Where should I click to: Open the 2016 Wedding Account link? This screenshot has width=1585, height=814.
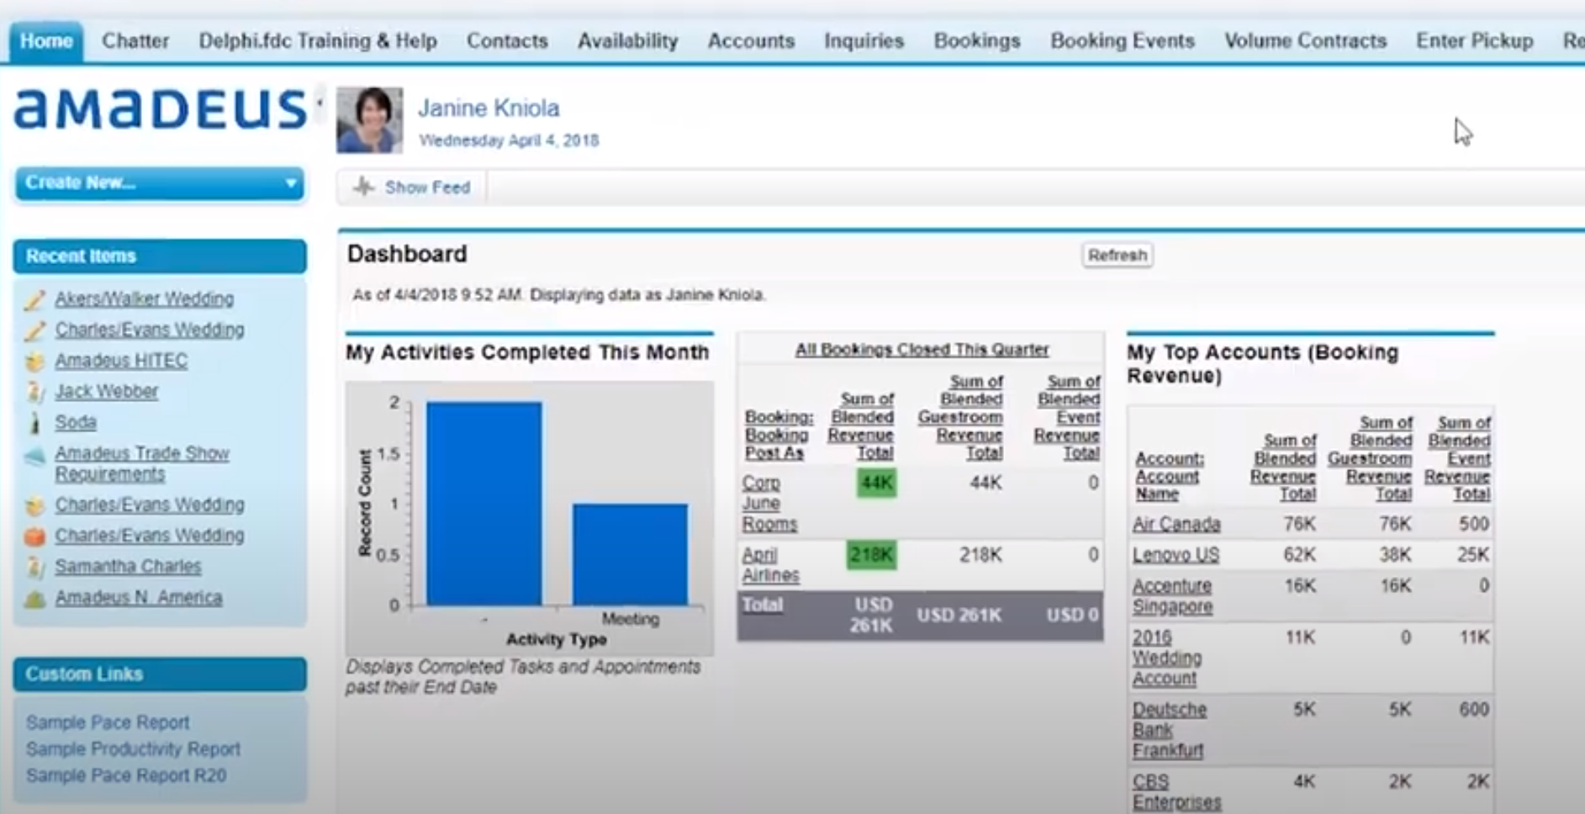coord(1166,658)
